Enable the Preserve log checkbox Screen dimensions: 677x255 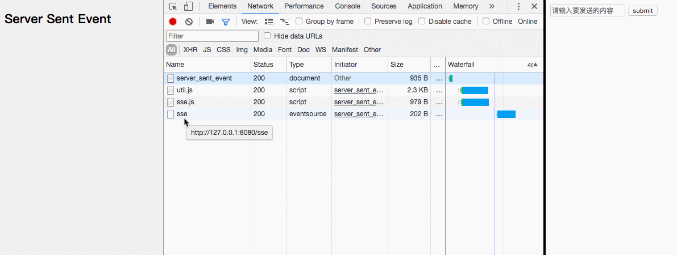(x=368, y=22)
